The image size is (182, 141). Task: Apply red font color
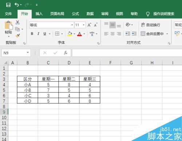79,34
